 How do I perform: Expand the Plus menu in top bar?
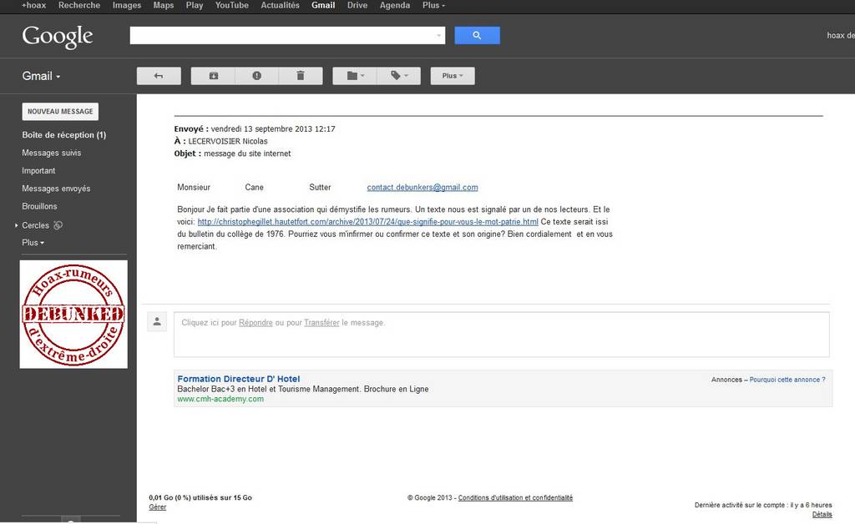coord(433,6)
